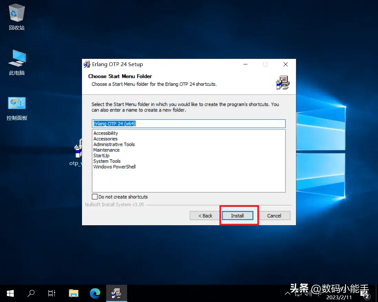This screenshot has height=302, width=378.
Task: Launch Microsoft Edge from the taskbar
Action: click(x=95, y=293)
